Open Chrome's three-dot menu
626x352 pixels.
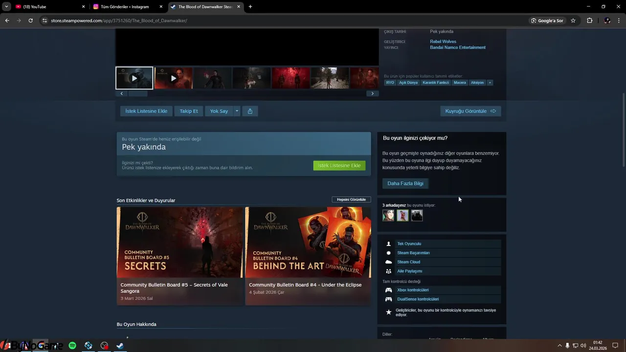click(x=619, y=21)
